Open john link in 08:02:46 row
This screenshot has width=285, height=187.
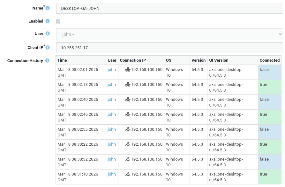112,114
